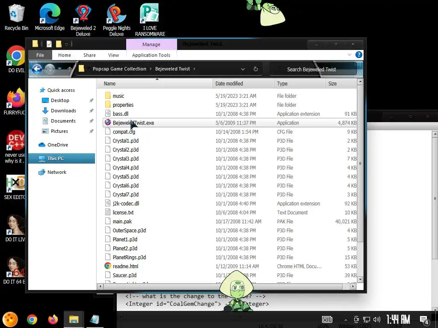This screenshot has width=438, height=328.
Task: Sort files by Date modified column
Action: click(x=243, y=83)
